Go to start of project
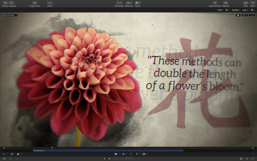Screen dimensions: 257x161 coord(104,159)
